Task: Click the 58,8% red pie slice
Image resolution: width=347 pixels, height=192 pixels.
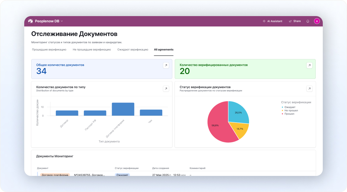Action: 217,123
